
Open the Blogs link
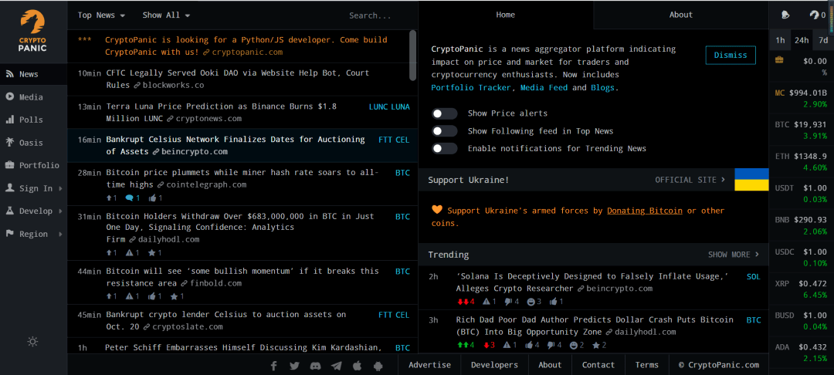click(x=602, y=88)
